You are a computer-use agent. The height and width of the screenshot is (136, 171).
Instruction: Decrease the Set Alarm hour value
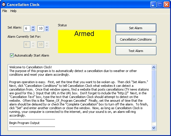(33, 30)
